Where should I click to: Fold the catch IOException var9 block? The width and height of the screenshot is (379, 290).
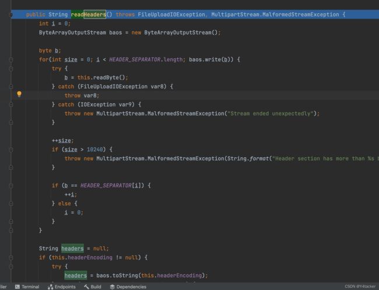click(11, 105)
